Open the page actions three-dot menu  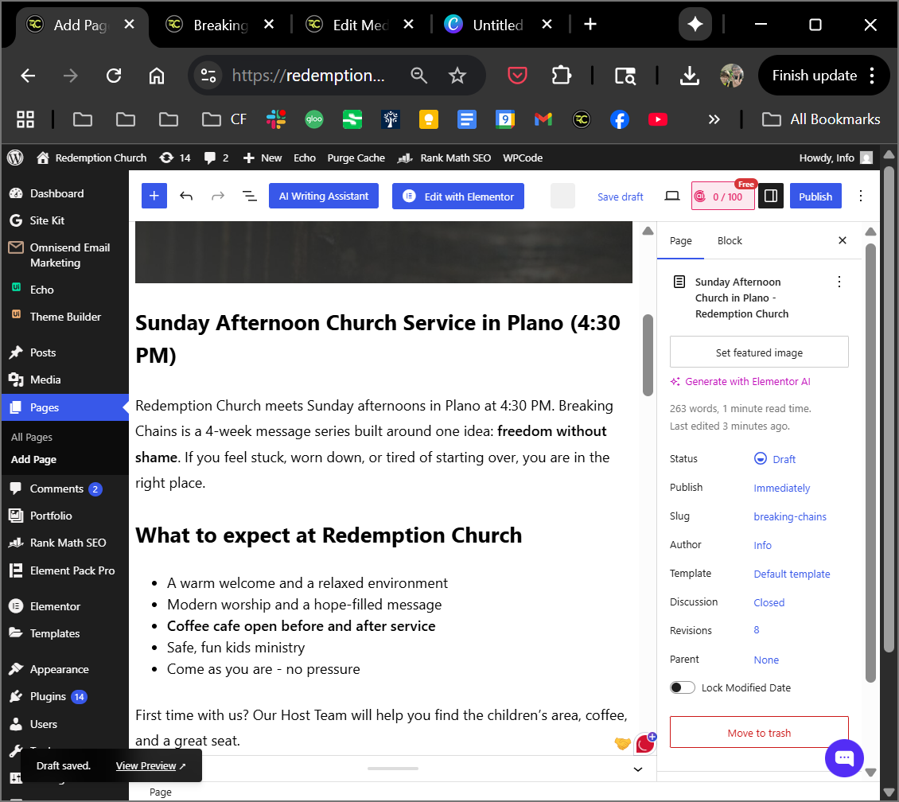(x=839, y=282)
